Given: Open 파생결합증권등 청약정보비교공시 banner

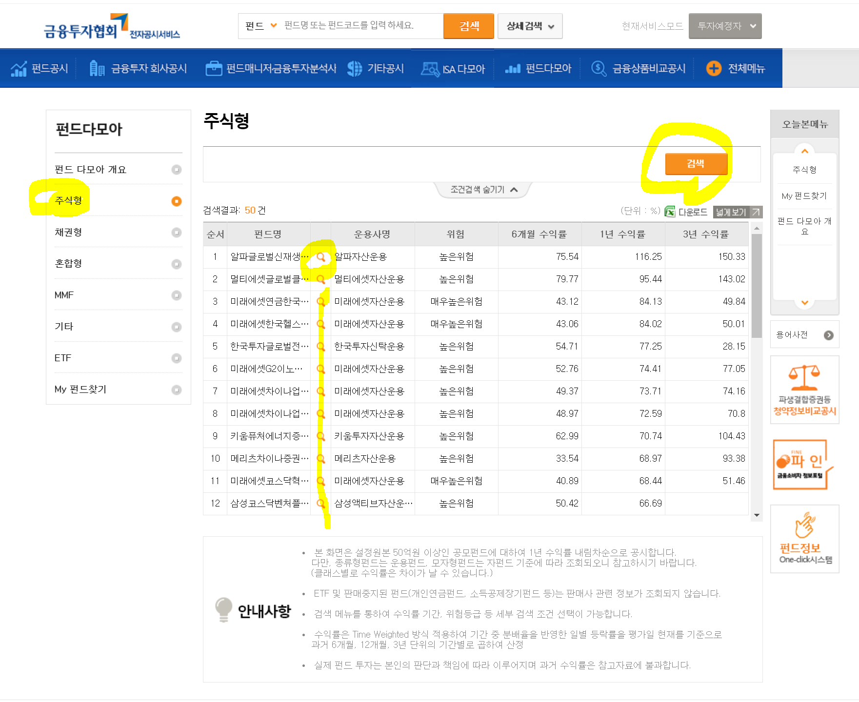Looking at the screenshot, I should 805,390.
